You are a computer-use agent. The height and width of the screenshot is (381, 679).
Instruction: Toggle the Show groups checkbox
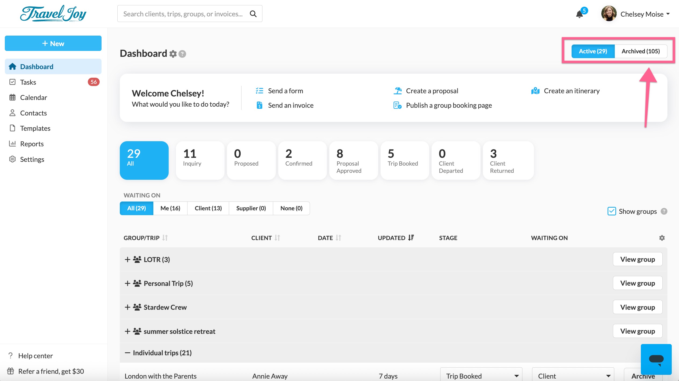coord(612,211)
